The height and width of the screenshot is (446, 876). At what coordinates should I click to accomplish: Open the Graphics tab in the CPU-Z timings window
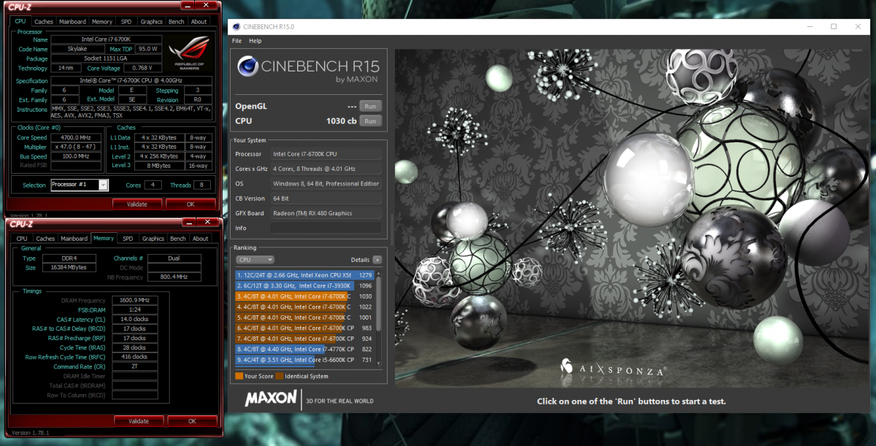(153, 239)
